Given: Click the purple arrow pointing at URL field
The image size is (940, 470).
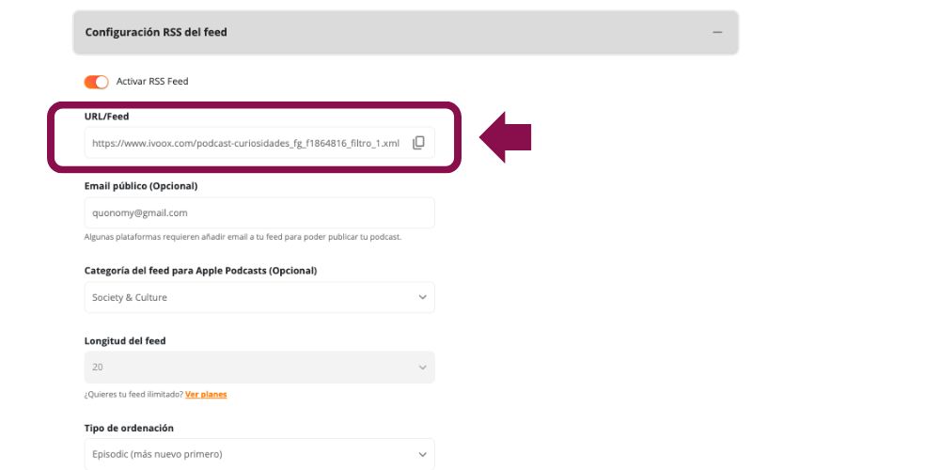Looking at the screenshot, I should tap(507, 137).
